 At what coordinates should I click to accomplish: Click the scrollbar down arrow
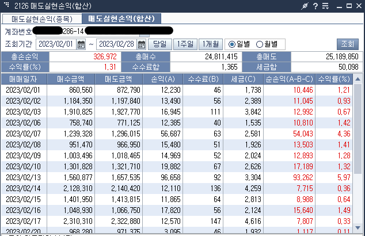tap(358, 227)
